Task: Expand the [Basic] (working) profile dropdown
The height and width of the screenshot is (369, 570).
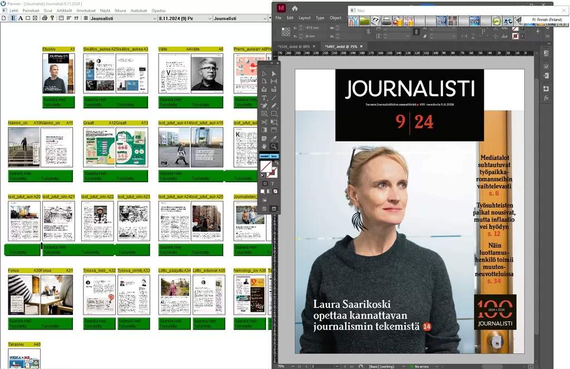Action: click(403, 366)
